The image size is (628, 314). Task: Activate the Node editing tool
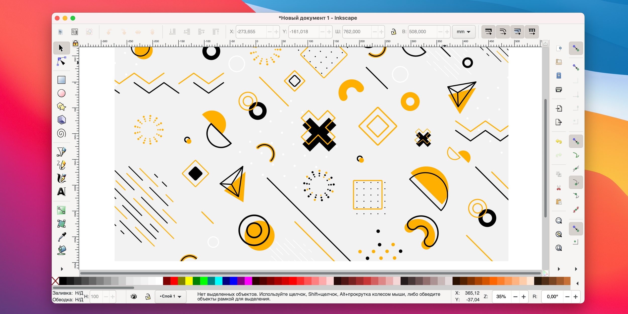click(x=62, y=61)
